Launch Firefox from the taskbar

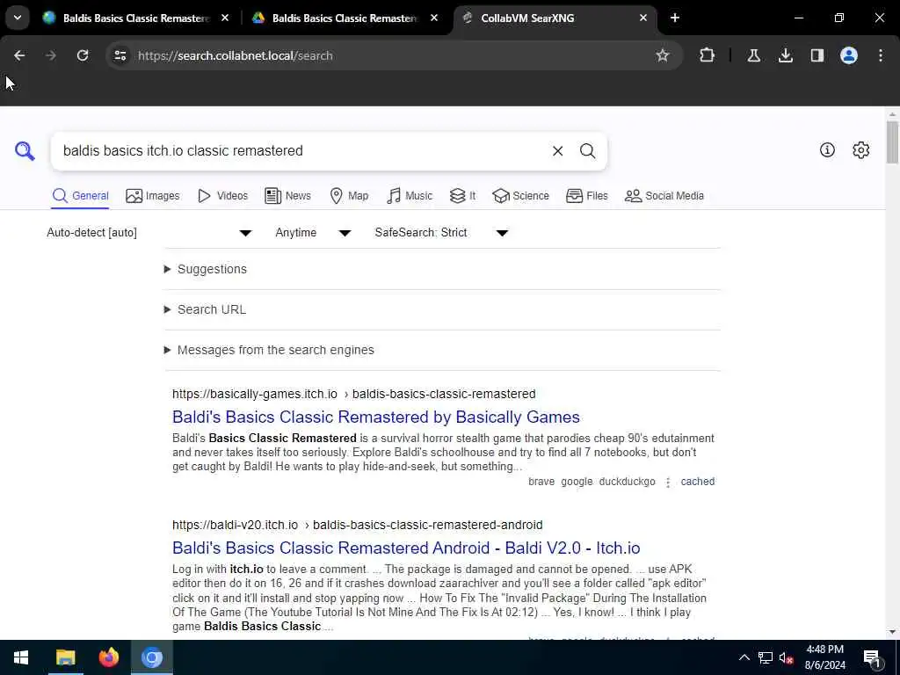pyautogui.click(x=108, y=657)
